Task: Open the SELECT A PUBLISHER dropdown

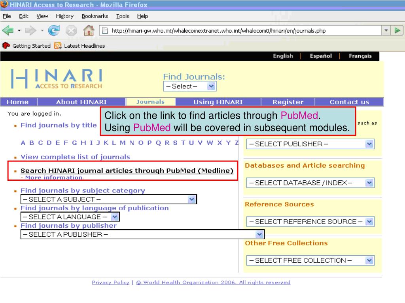Action: click(142, 234)
